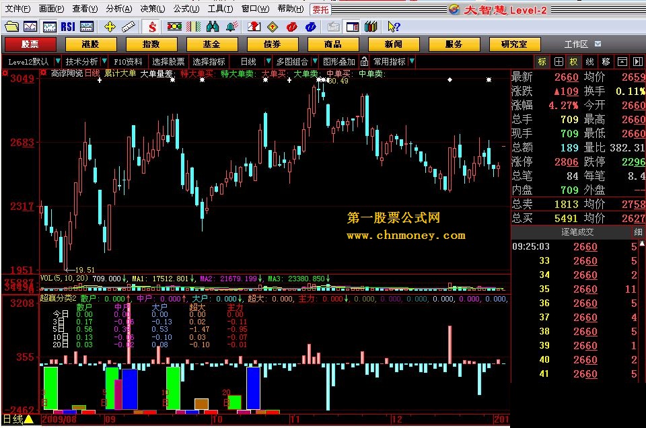The width and height of the screenshot is (646, 428).
Task: Click the cursor help question mark icon
Action: (x=394, y=27)
